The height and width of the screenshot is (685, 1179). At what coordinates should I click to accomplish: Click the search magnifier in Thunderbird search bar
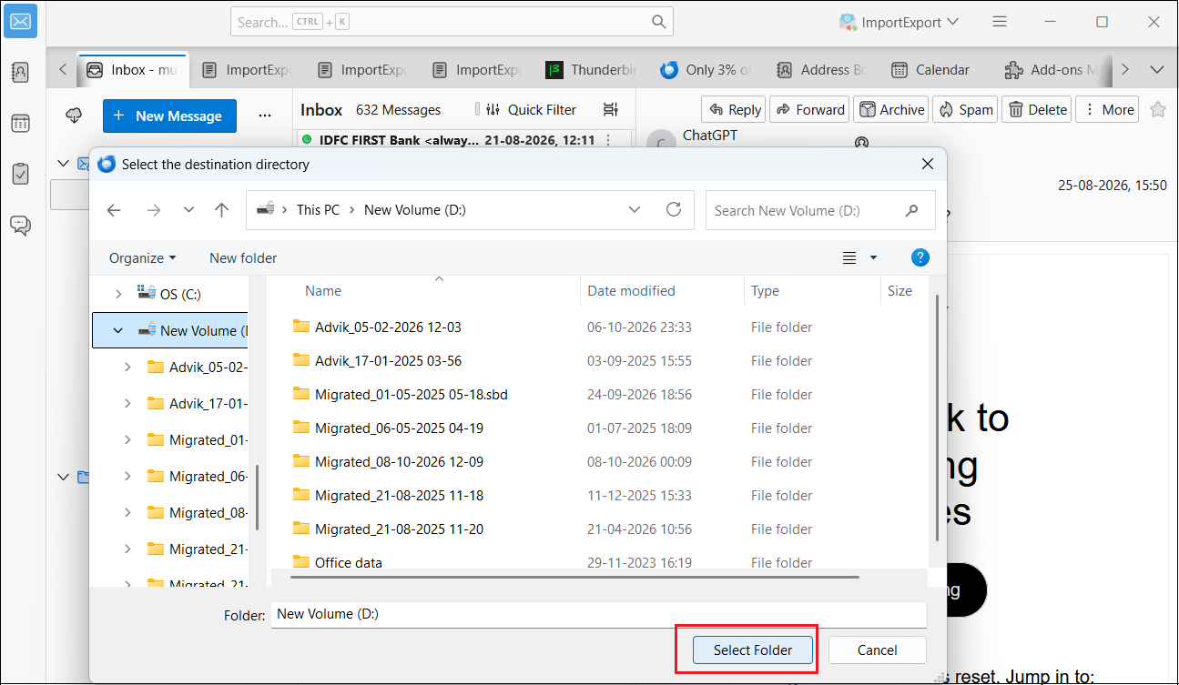(x=659, y=22)
